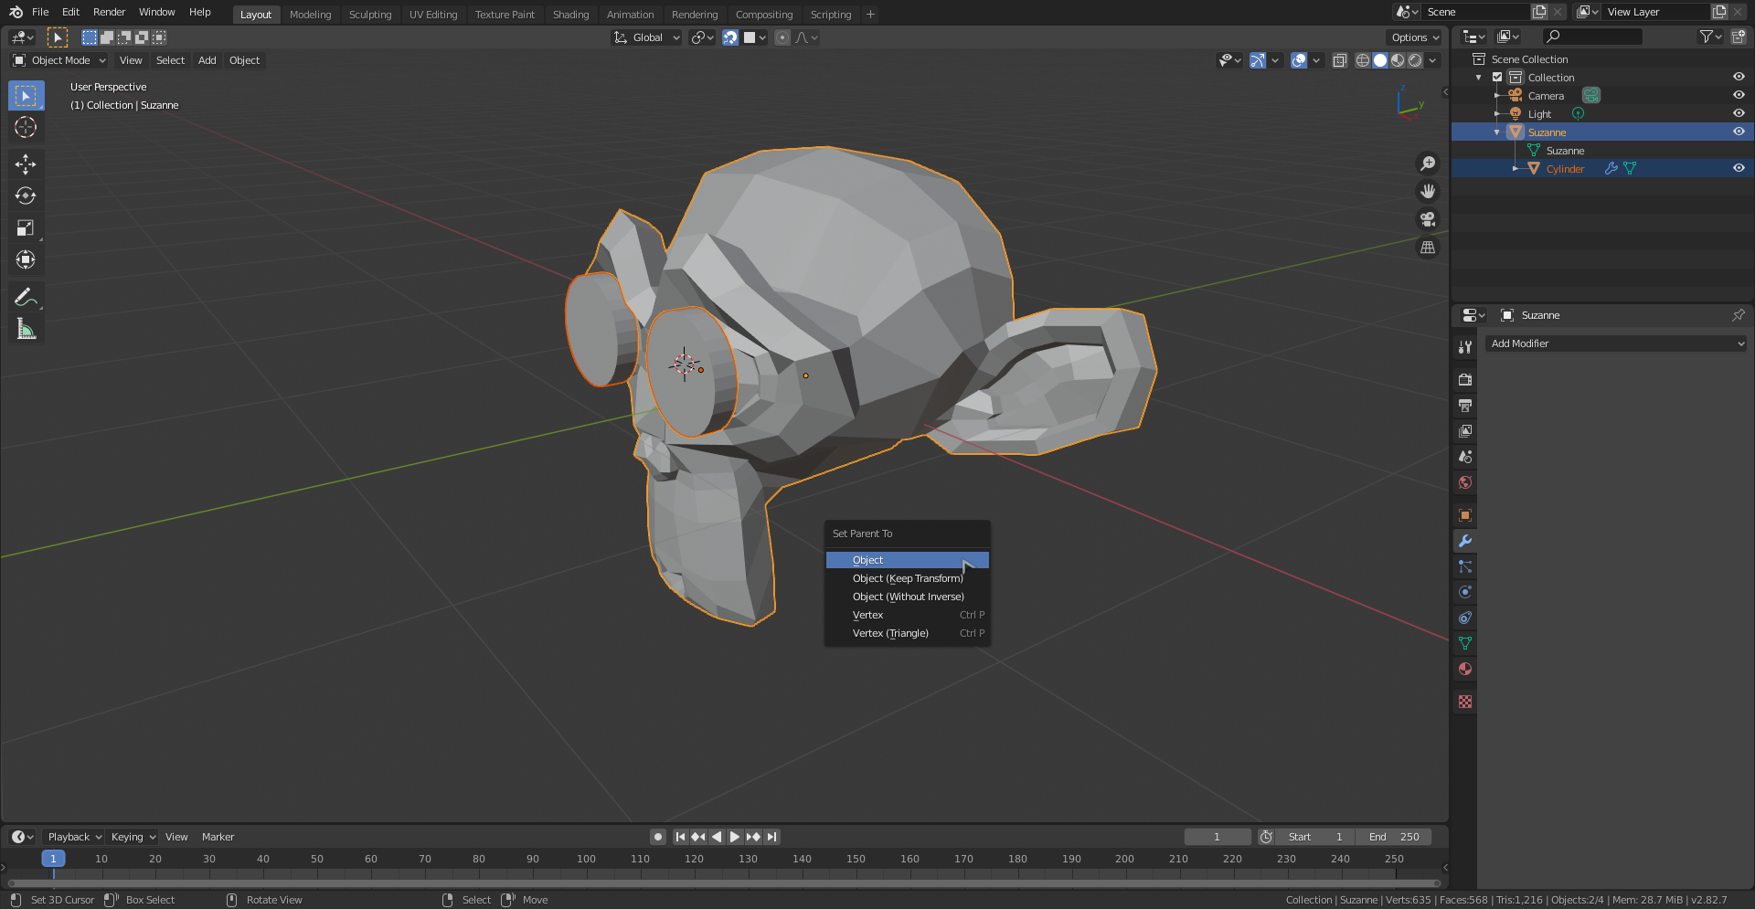Switch to the UV Editing workspace tab
The height and width of the screenshot is (909, 1755).
433,15
